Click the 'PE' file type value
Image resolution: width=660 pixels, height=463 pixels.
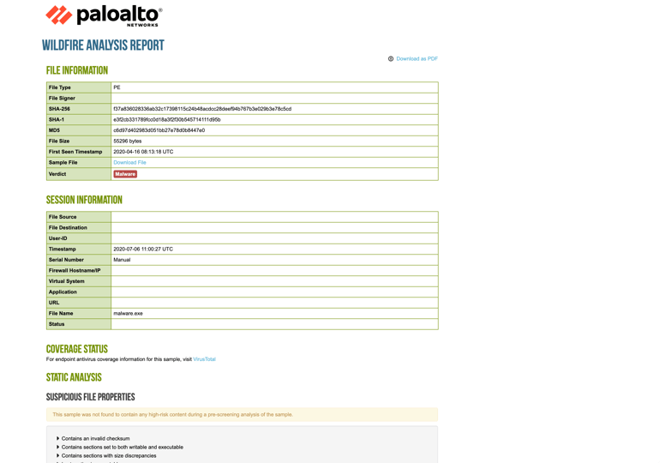117,87
